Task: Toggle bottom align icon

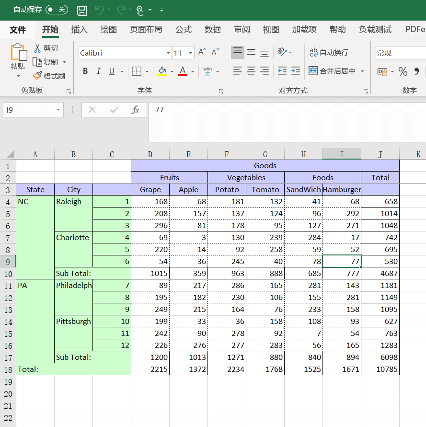Action: pos(264,52)
